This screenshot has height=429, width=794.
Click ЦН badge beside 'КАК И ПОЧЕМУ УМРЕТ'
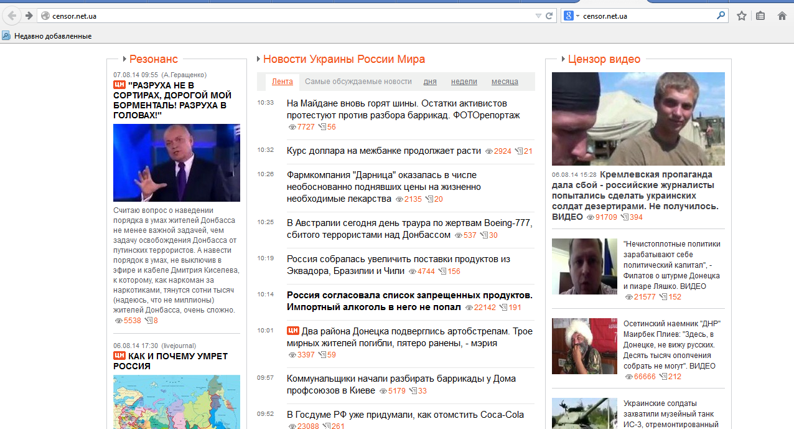(119, 356)
